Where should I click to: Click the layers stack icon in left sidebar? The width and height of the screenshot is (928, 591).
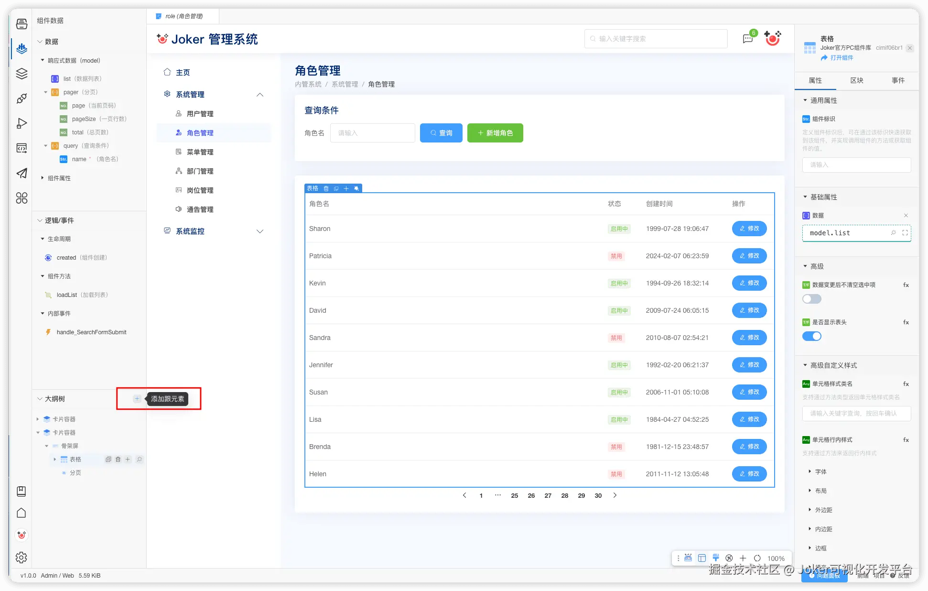22,74
